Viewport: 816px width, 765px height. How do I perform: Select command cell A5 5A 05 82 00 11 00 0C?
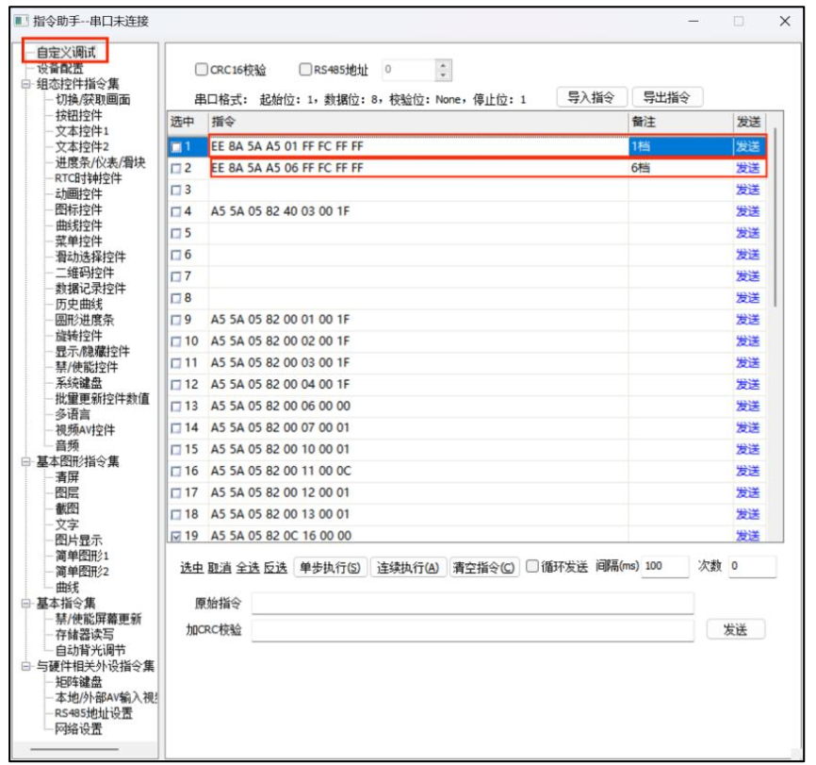418,471
